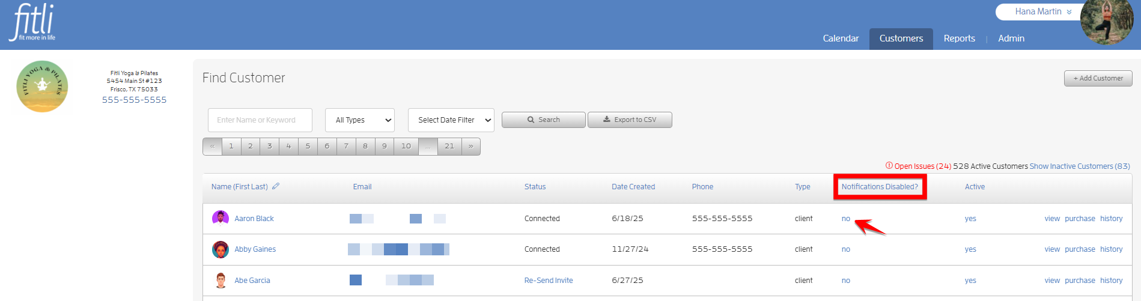Image resolution: width=1141 pixels, height=301 pixels.
Task: Focus the Enter Name or Keyword field
Action: (260, 120)
